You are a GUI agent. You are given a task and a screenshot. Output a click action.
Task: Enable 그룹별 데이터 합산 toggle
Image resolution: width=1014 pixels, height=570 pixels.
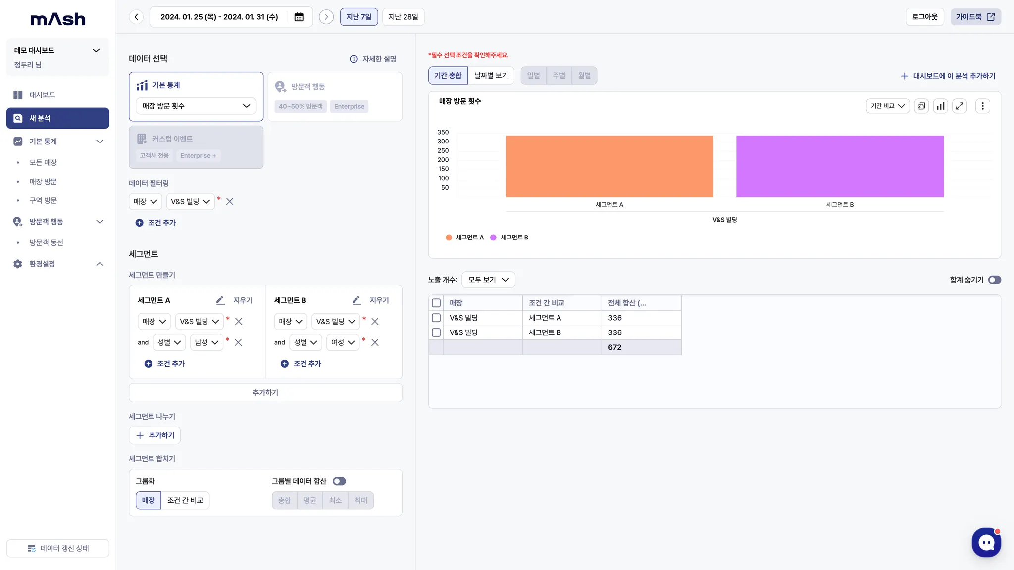[x=339, y=481]
